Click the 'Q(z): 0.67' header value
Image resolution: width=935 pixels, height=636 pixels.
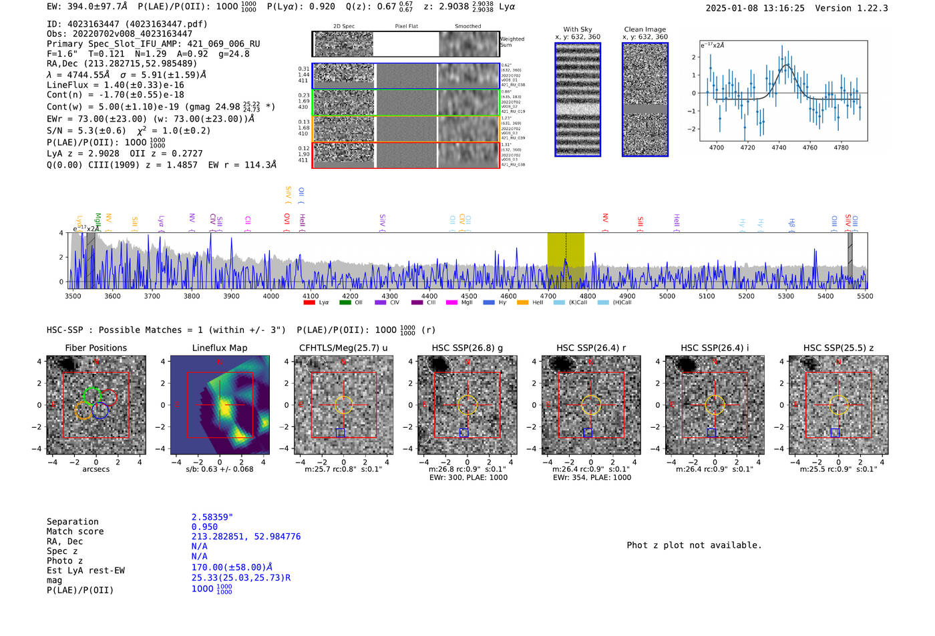click(371, 7)
